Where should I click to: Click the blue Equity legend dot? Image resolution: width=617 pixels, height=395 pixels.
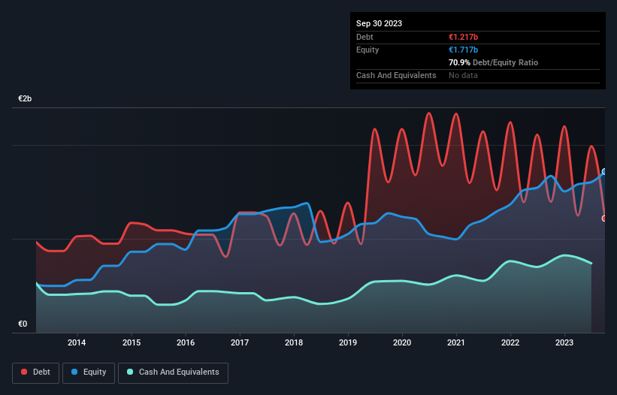74,372
